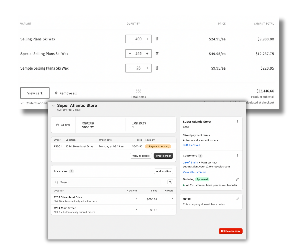Increase quantity of Sample Selling Plans Ski Wax
The height and width of the screenshot is (252, 294).
[147, 68]
